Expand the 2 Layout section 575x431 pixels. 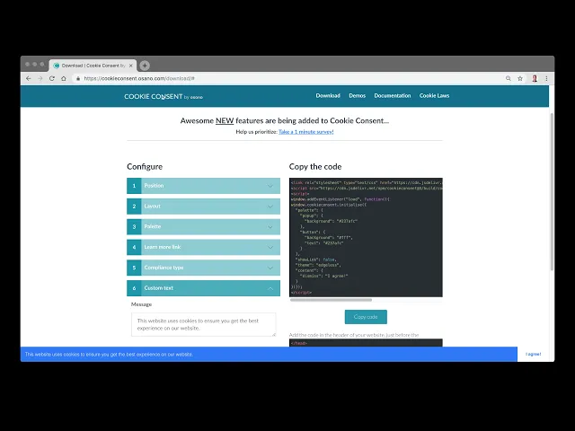[x=204, y=207]
